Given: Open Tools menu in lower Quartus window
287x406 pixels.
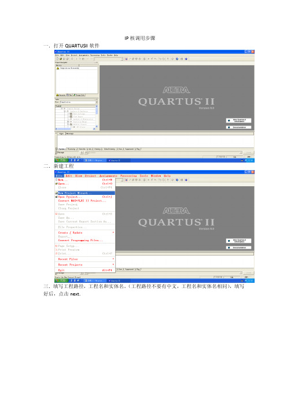Looking at the screenshot, I should point(143,176).
